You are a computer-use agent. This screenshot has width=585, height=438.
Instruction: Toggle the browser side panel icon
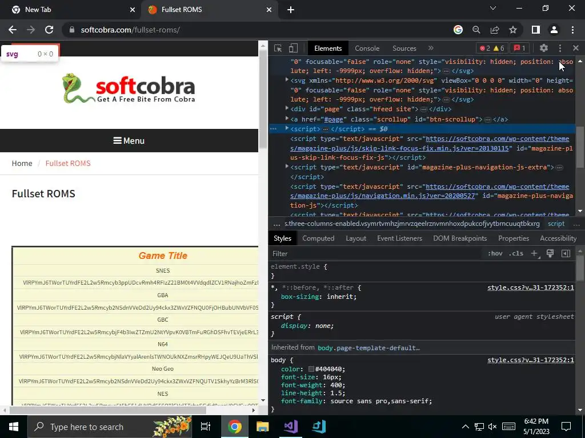[536, 30]
